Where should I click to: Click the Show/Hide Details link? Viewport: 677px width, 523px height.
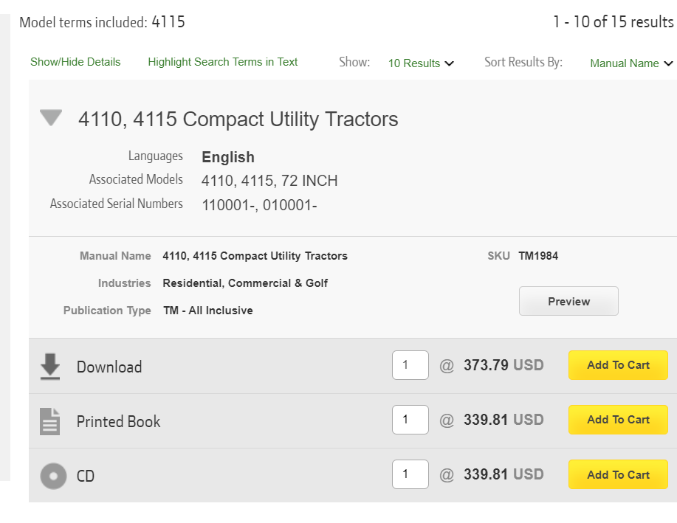click(x=75, y=62)
